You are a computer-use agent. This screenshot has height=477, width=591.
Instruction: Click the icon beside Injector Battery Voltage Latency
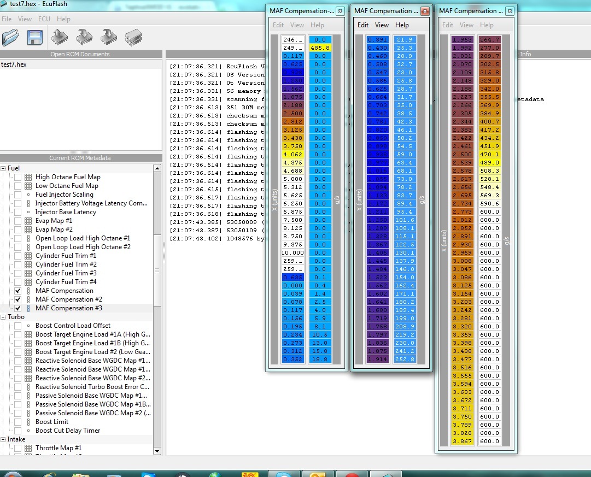tap(28, 203)
